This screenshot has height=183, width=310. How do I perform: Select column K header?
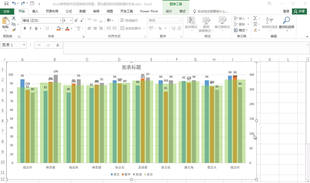coord(270,60)
